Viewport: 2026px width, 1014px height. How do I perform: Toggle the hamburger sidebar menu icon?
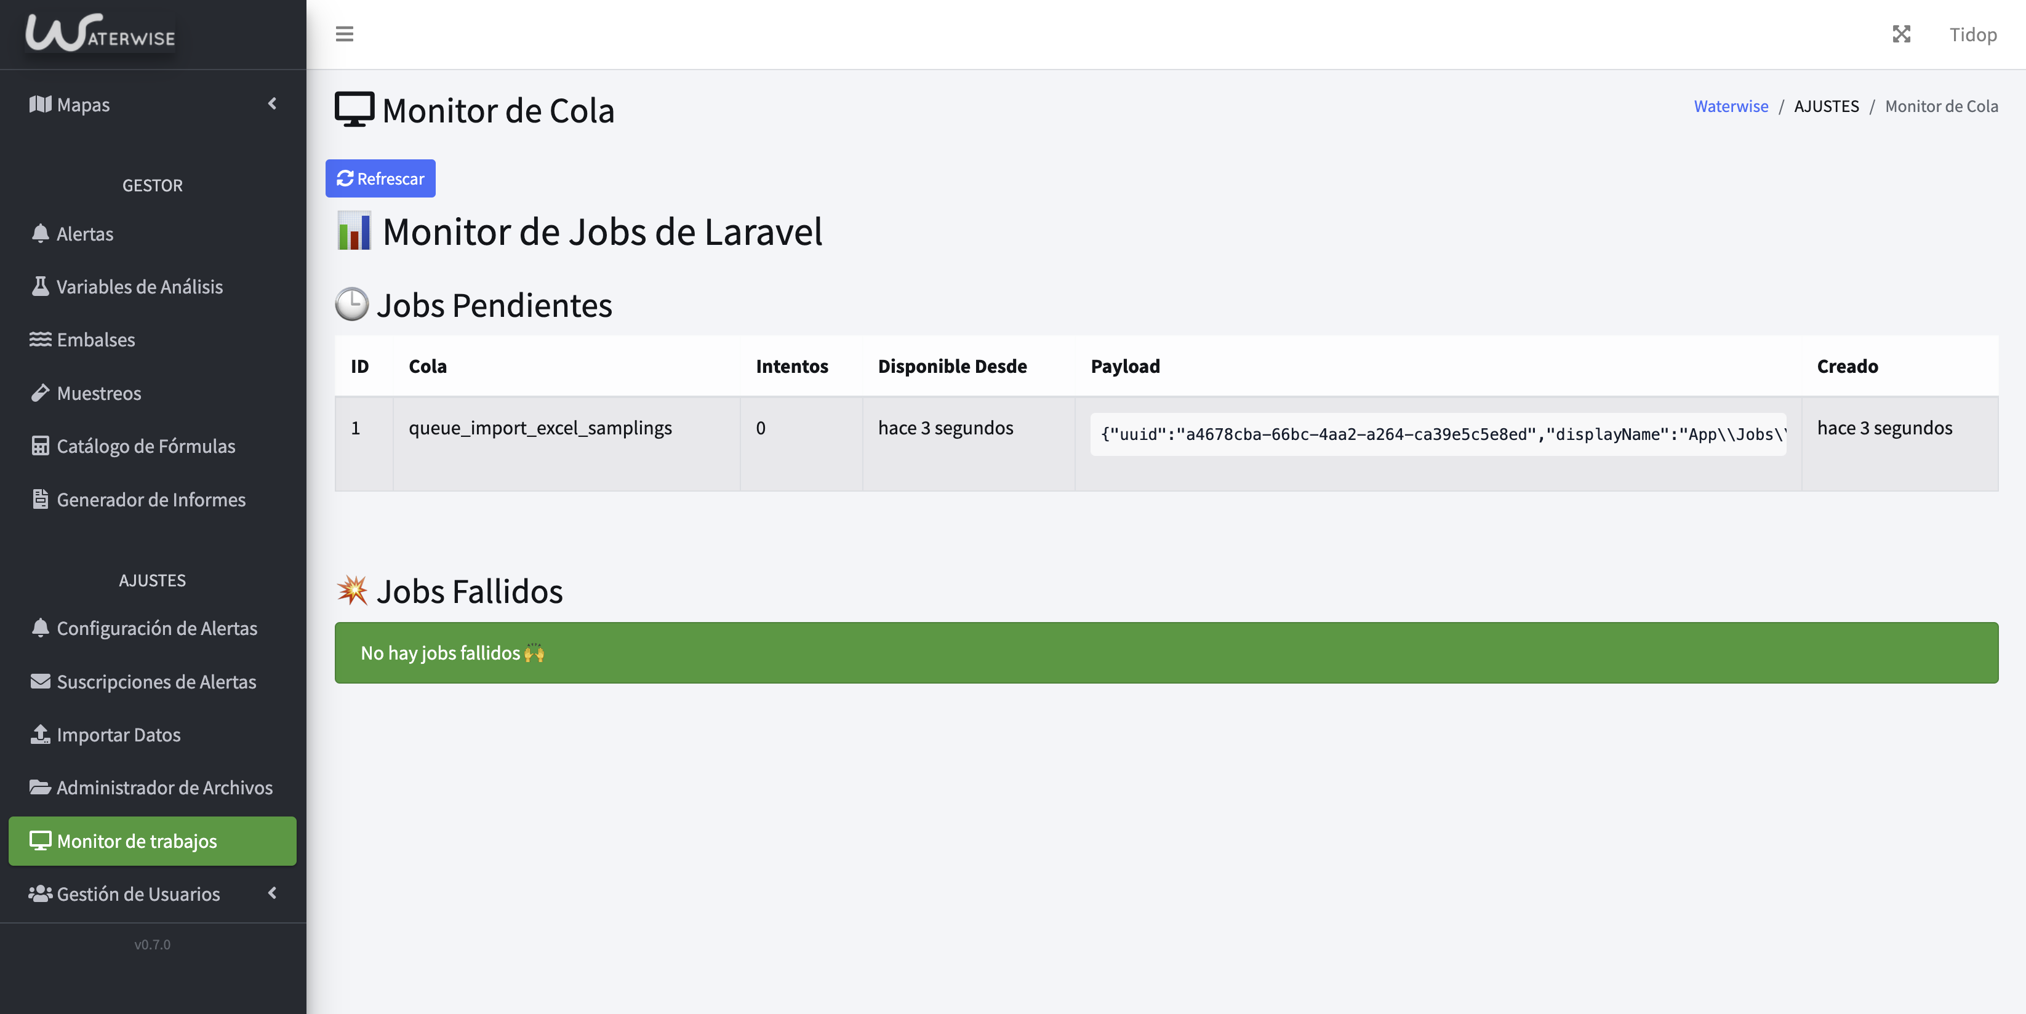click(x=343, y=34)
